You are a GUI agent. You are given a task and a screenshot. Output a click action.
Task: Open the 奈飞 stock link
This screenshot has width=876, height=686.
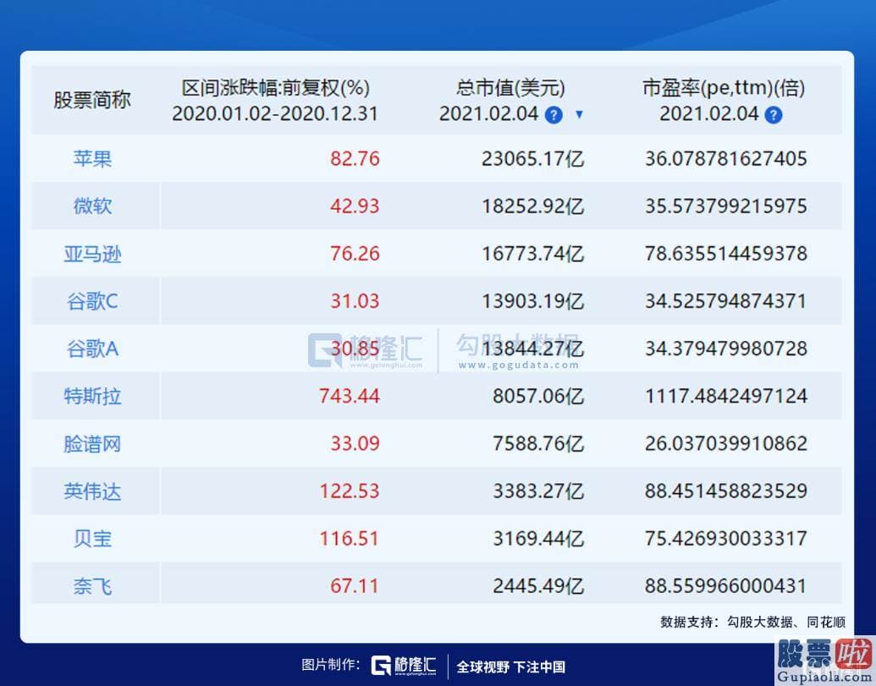tap(92, 586)
